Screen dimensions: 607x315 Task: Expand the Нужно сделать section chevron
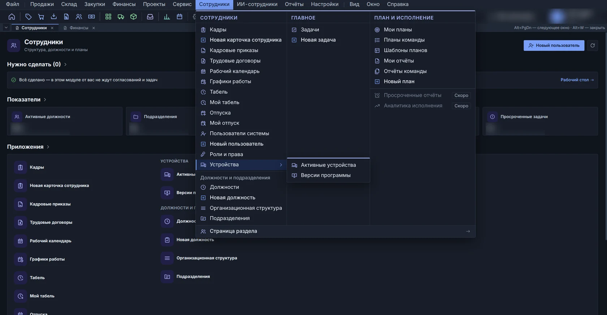tap(65, 64)
